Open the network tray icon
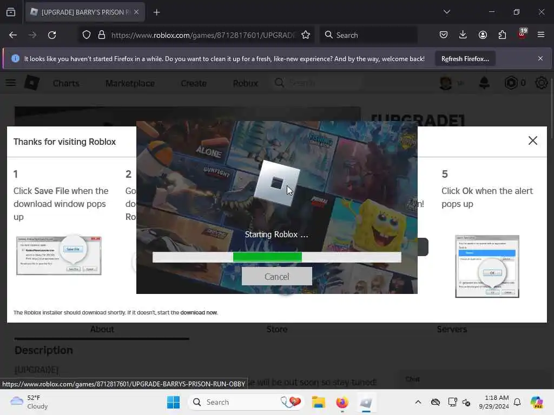This screenshot has height=415, width=554. point(452,402)
